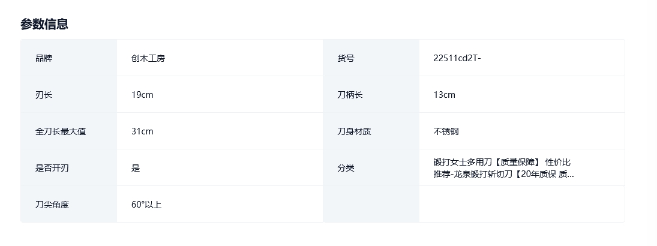Screen dimensions: 657x246
Task: Select the 刀身材质 label cell
Action: [x=371, y=131]
